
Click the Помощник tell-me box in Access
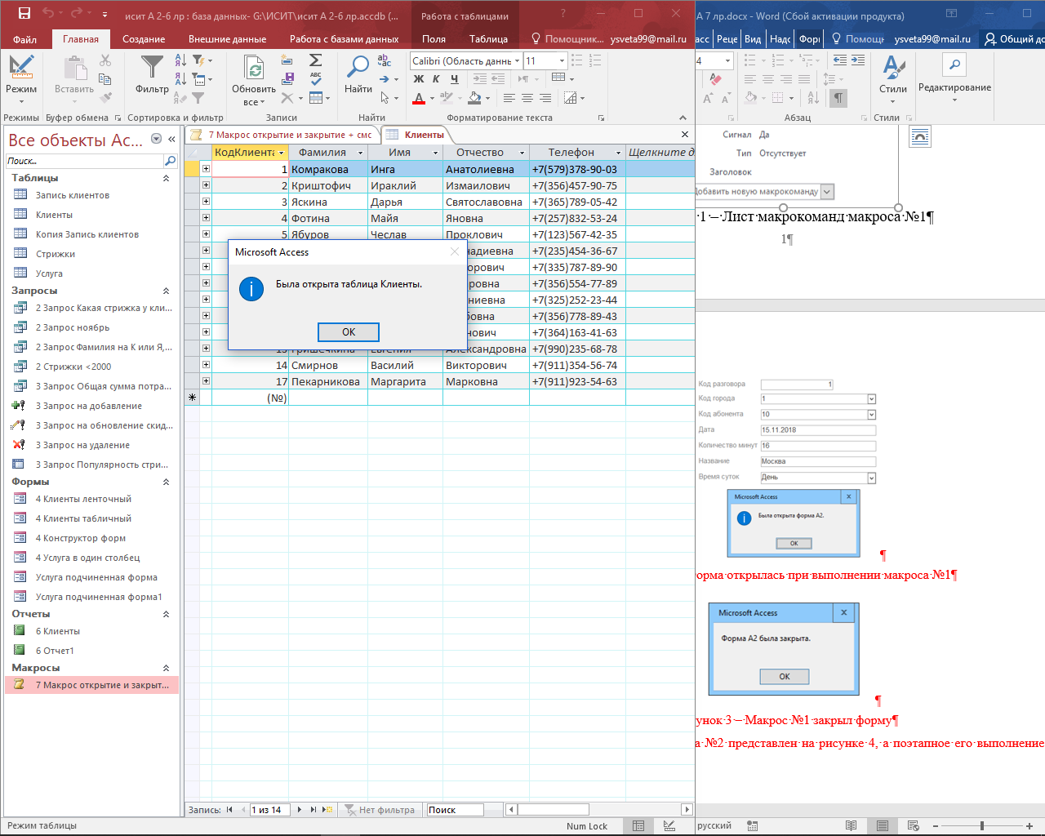[568, 39]
